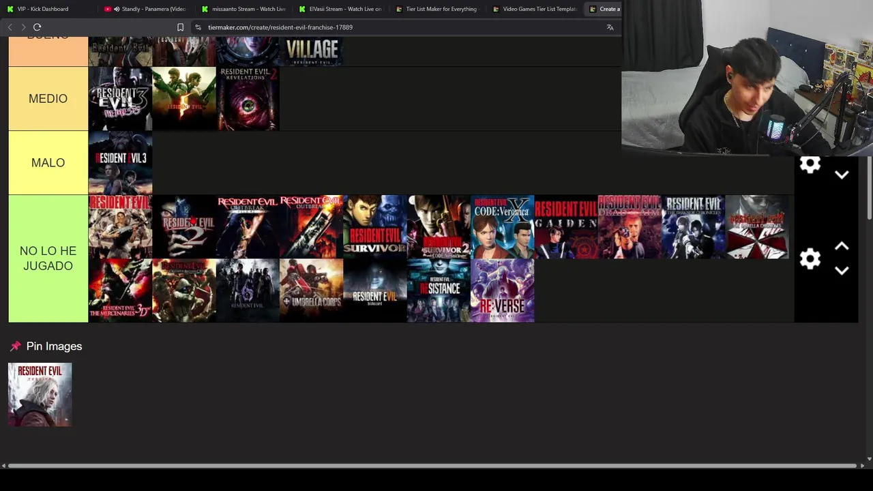
Task: Select classic Resident Evil 2 cover
Action: point(184,227)
